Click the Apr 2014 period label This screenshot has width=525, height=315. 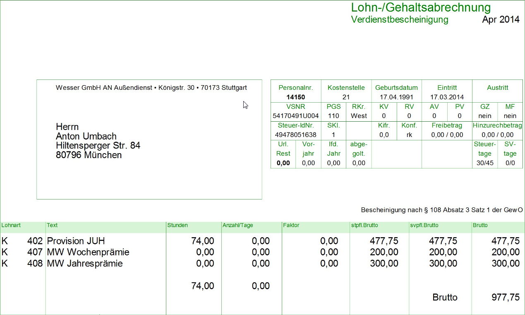501,19
